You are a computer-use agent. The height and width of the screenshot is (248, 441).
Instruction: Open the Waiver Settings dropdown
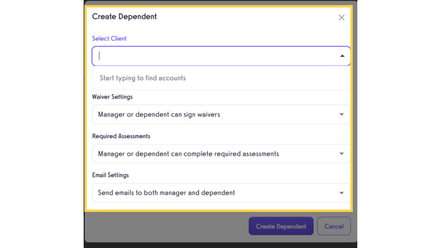(221, 114)
